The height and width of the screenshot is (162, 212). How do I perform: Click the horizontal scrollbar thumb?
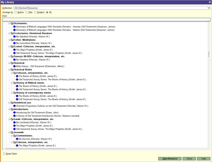(36, 149)
